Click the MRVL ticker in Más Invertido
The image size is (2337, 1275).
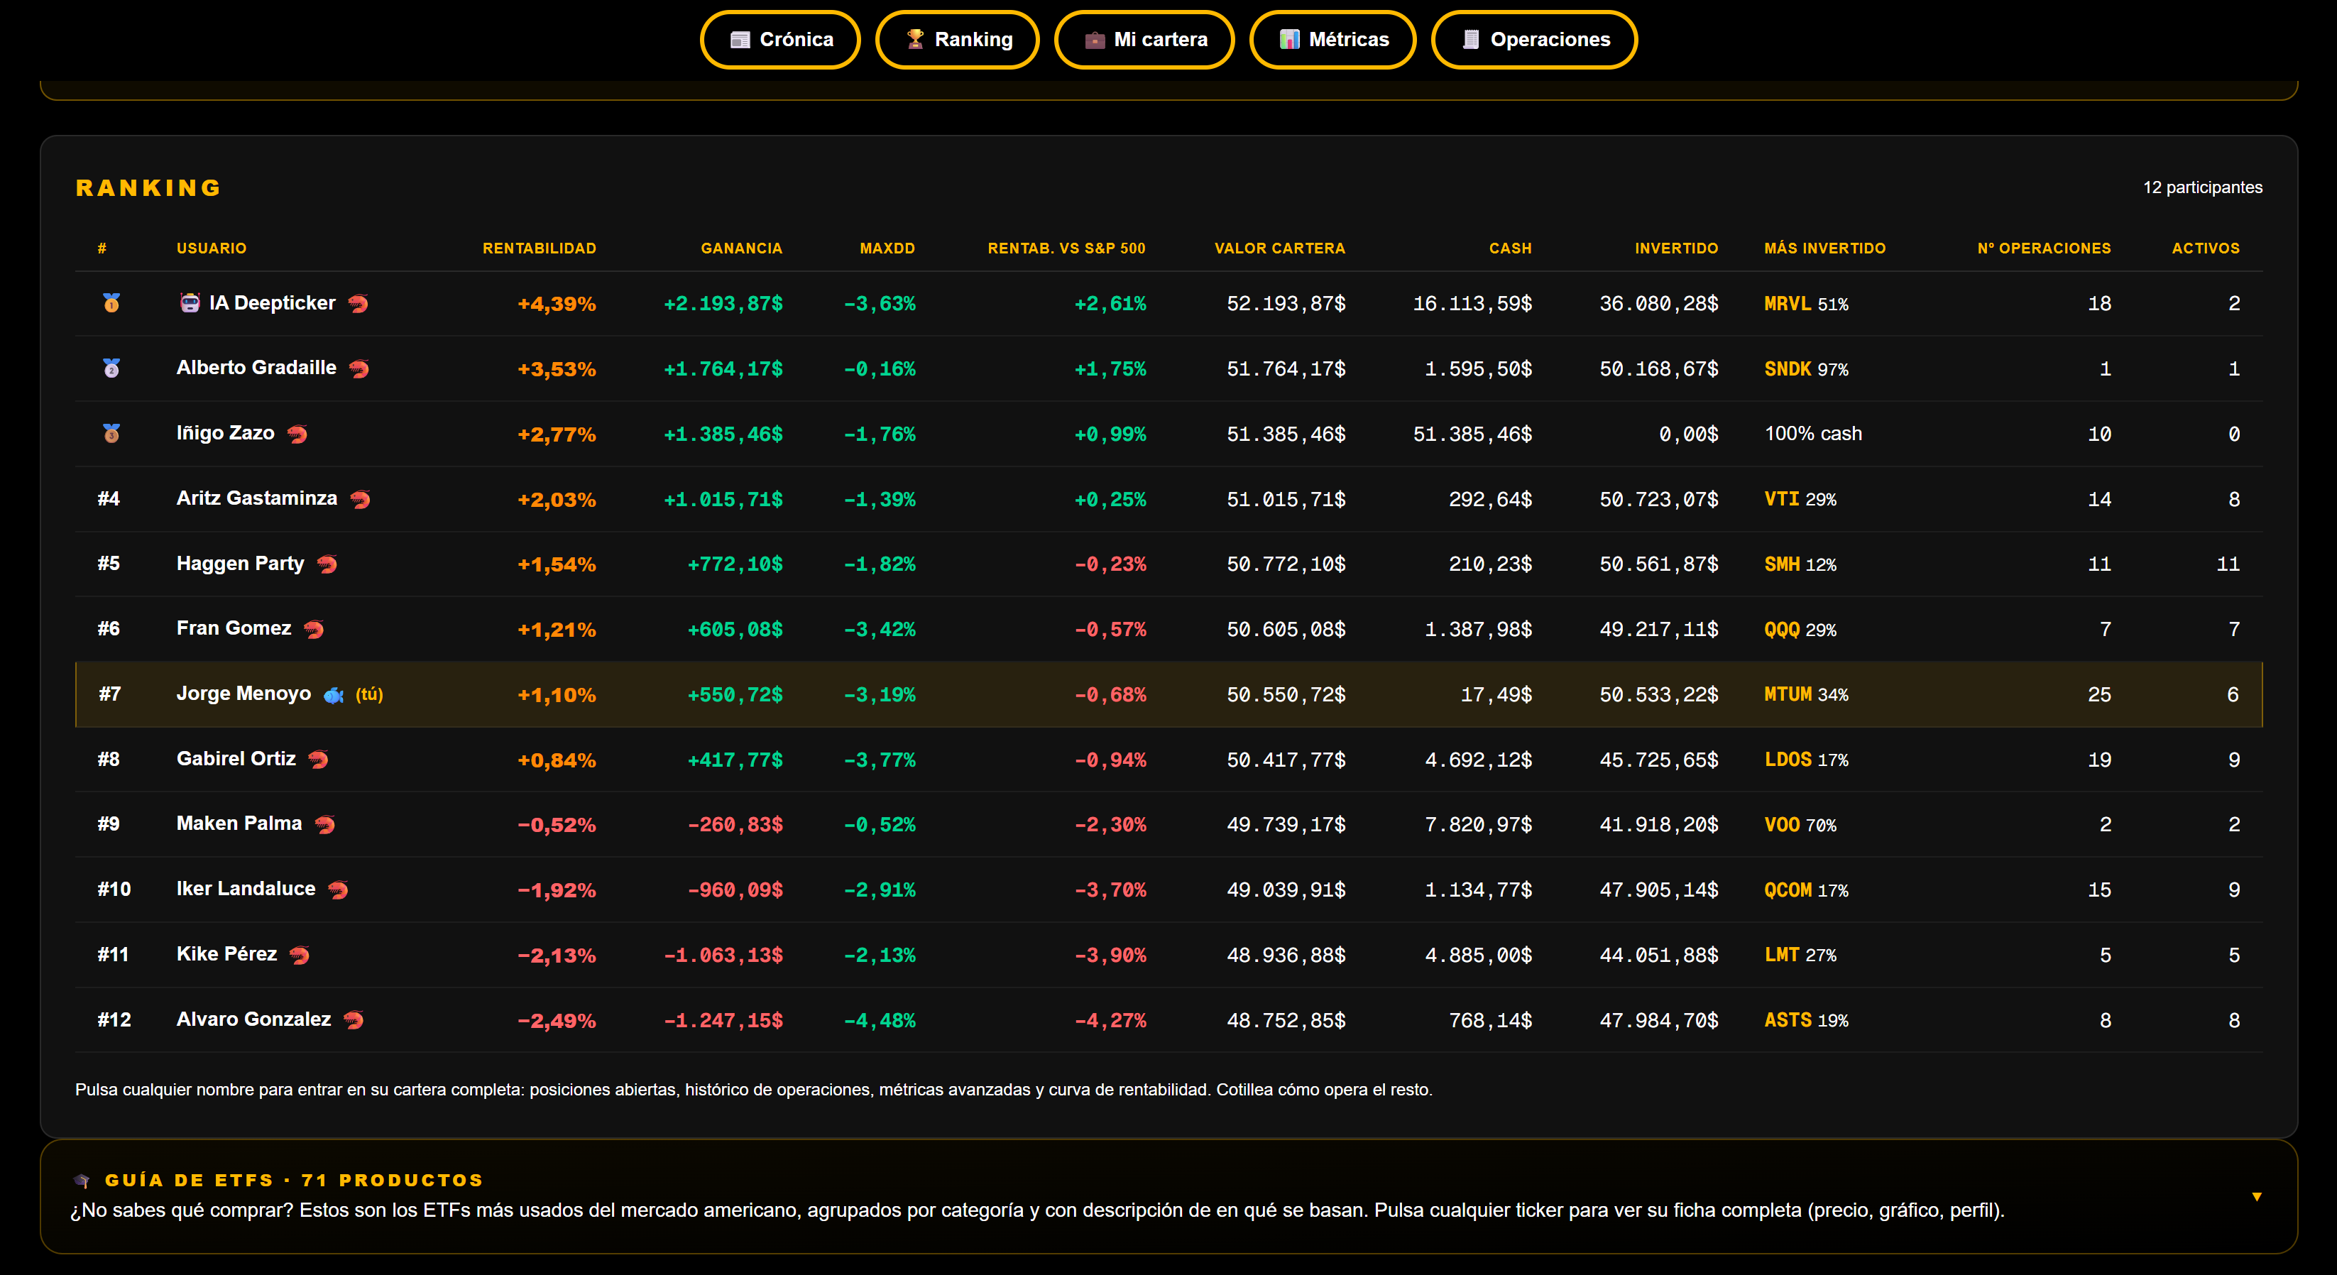tap(1788, 304)
